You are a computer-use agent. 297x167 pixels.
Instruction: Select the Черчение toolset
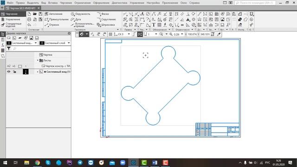click(13, 14)
